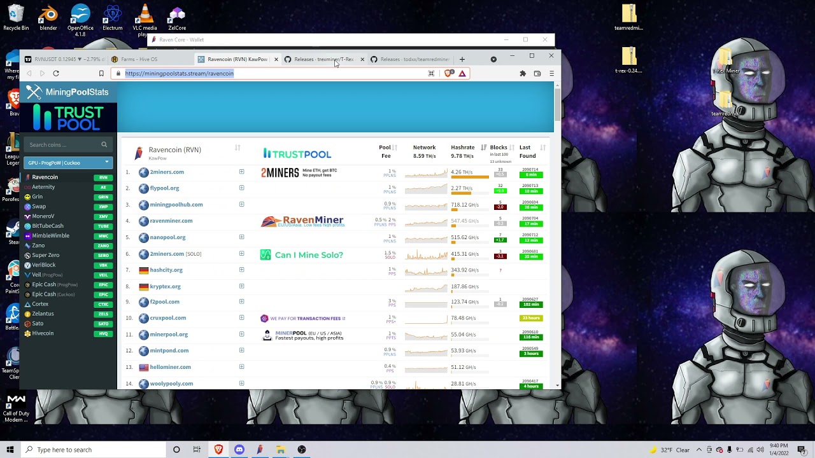Launch ZelCore desktop icon
815x458 pixels.
[x=177, y=18]
